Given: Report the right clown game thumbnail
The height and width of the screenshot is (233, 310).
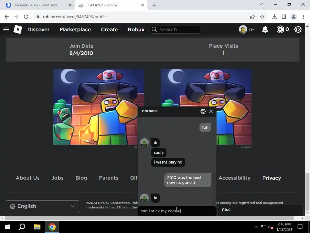Looking at the screenshot, I should click(246, 147).
